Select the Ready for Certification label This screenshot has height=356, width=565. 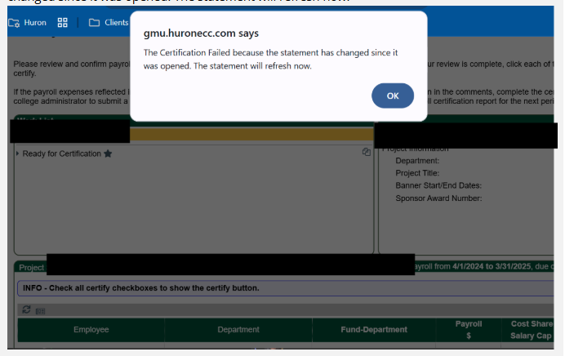click(x=62, y=154)
